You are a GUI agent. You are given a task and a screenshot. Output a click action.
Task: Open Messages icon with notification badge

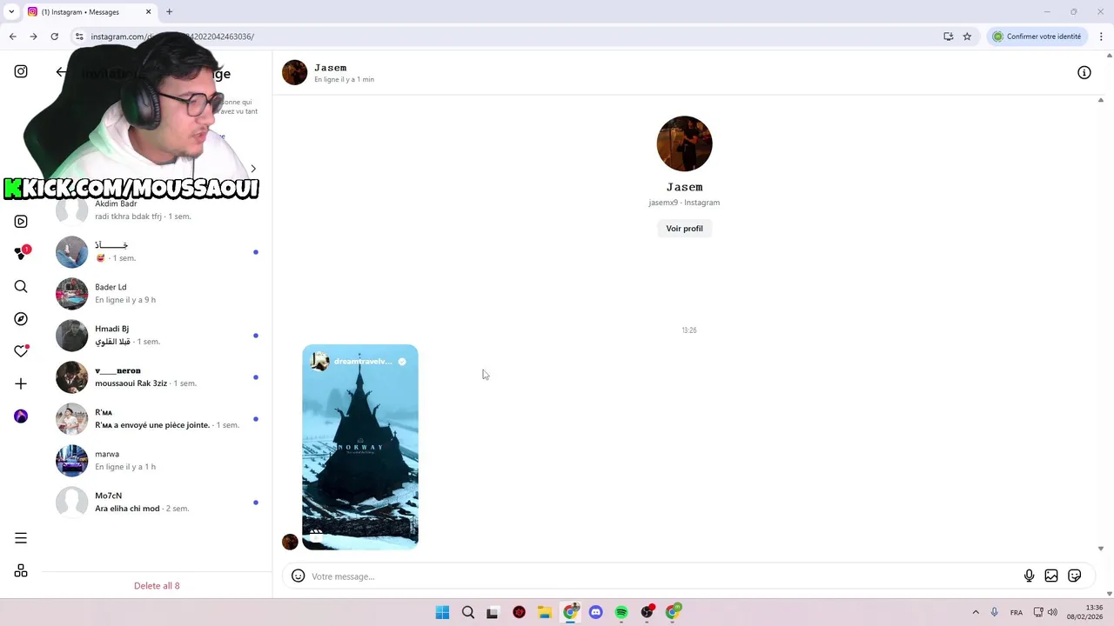(x=21, y=254)
